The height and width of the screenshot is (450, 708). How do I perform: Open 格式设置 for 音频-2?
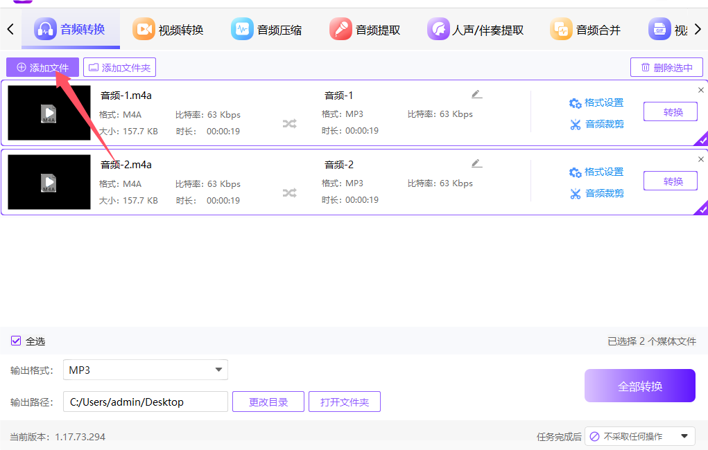[596, 172]
